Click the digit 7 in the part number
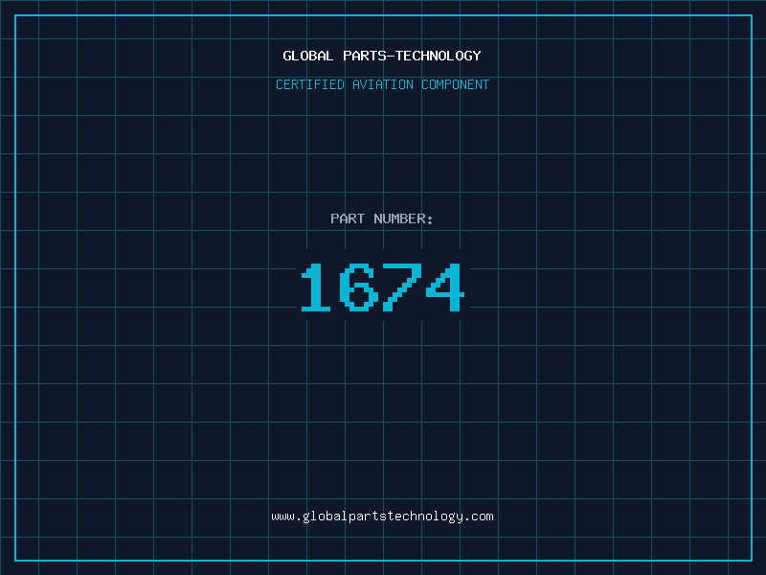The image size is (766, 575). [x=403, y=287]
